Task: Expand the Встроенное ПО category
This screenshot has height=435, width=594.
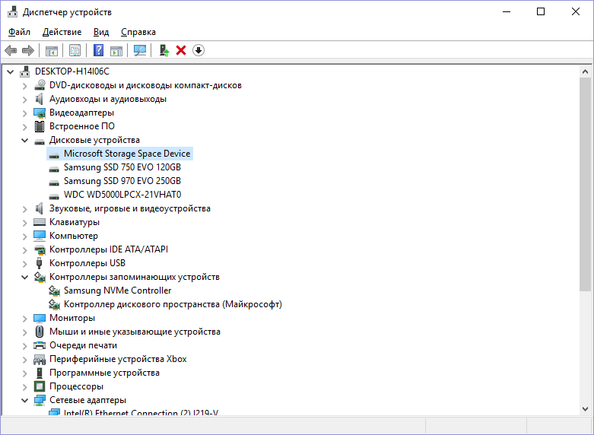Action: tap(24, 127)
